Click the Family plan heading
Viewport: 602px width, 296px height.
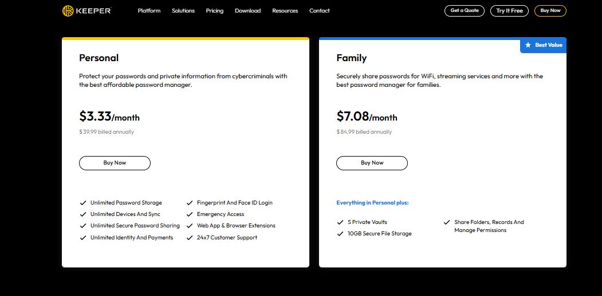[351, 58]
